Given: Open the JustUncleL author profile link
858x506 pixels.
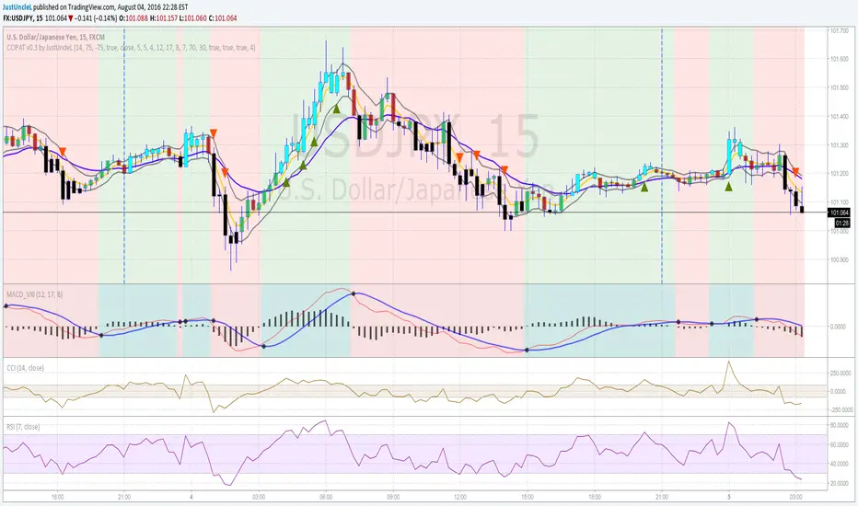Looking at the screenshot, I should click(17, 7).
